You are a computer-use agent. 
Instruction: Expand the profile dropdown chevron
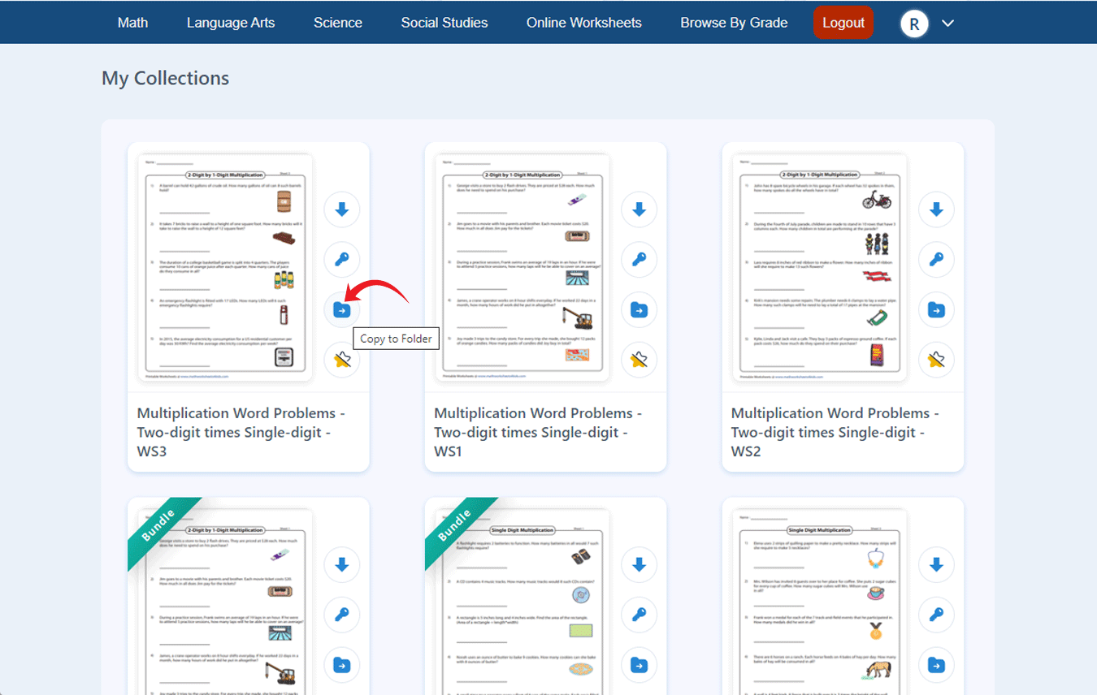tap(947, 24)
